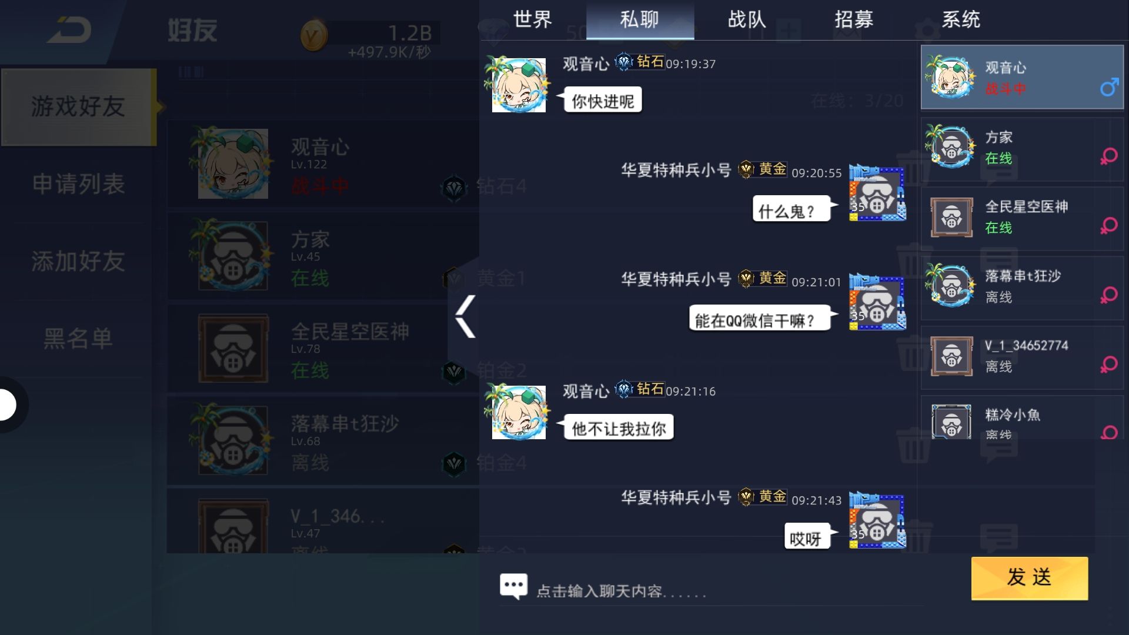Collapse chat panel with left chevron
Image resolution: width=1129 pixels, height=635 pixels.
[465, 316]
